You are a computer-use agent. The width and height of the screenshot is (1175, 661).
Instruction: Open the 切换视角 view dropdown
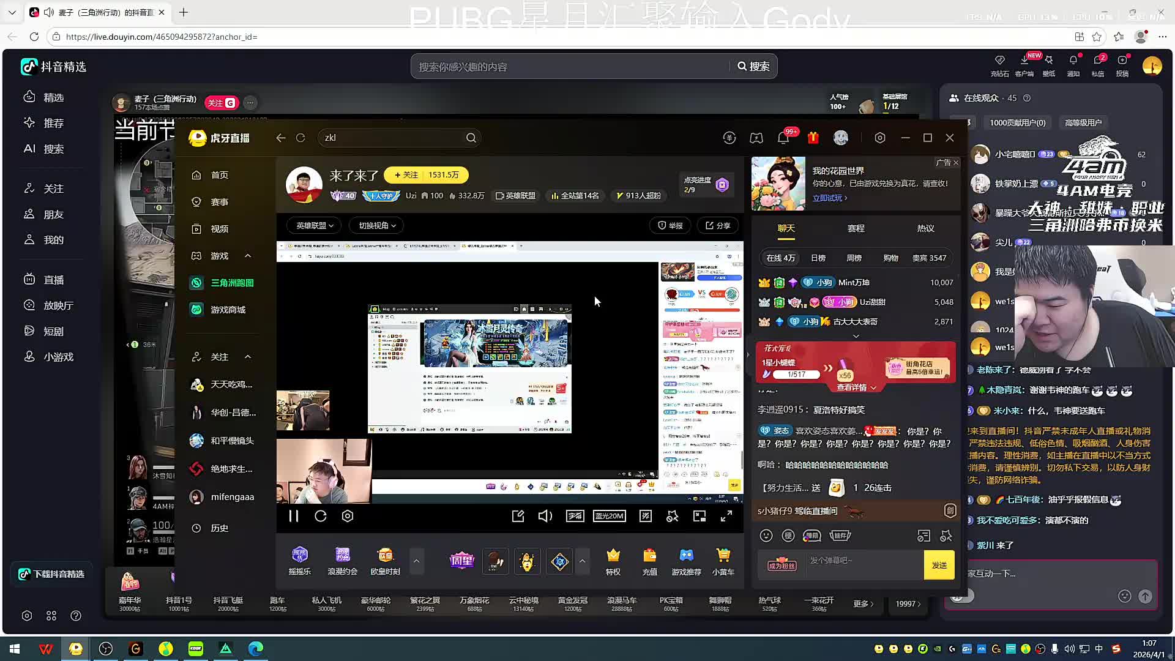click(x=377, y=225)
